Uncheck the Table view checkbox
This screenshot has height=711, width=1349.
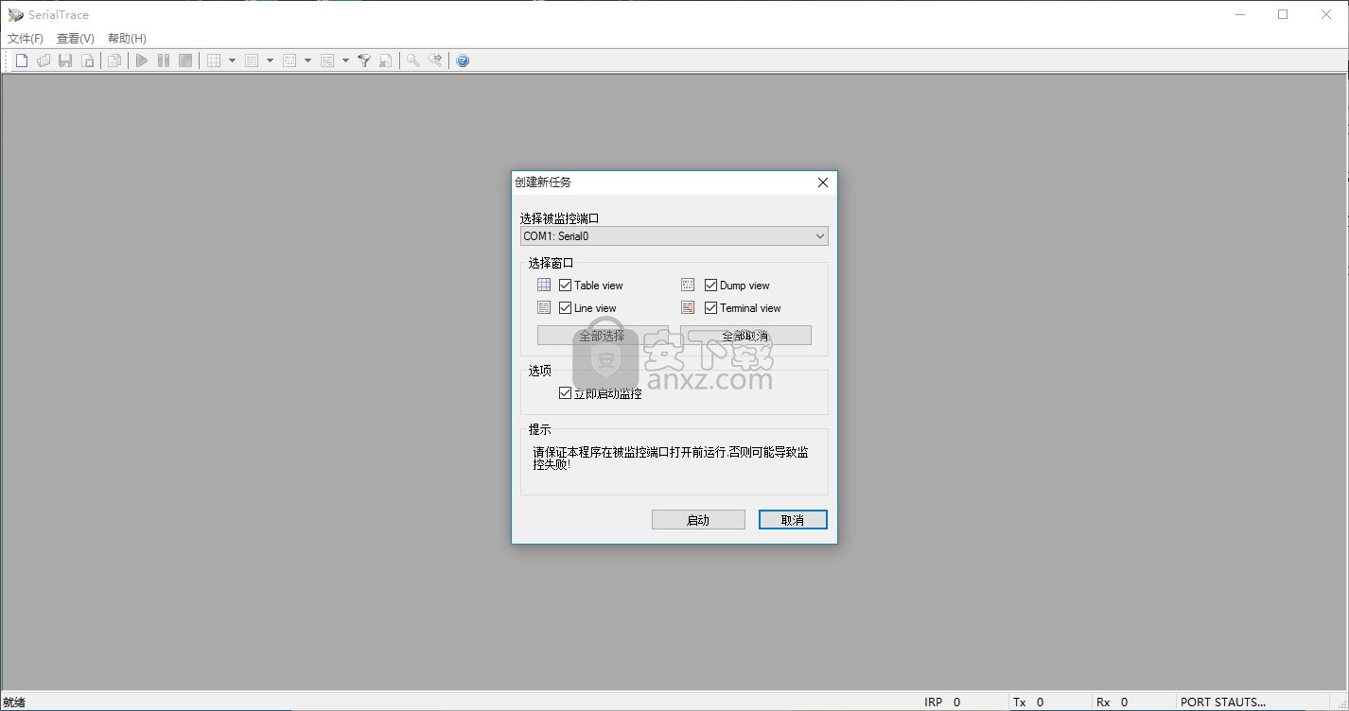565,285
